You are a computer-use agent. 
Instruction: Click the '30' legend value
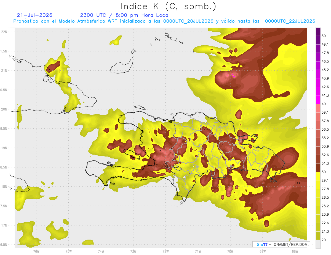click(324, 172)
